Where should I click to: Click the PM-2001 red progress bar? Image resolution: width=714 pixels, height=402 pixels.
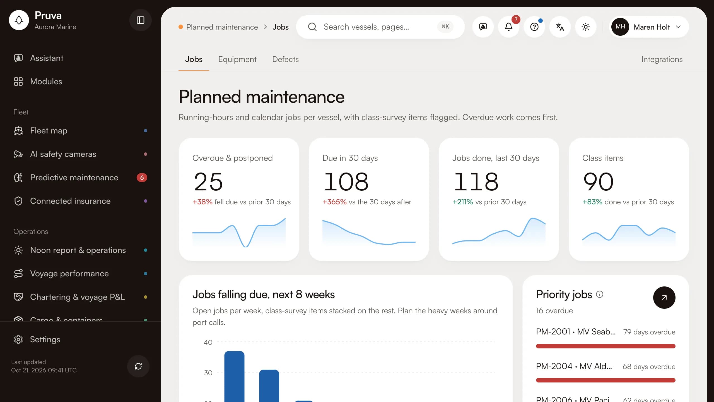(606, 346)
